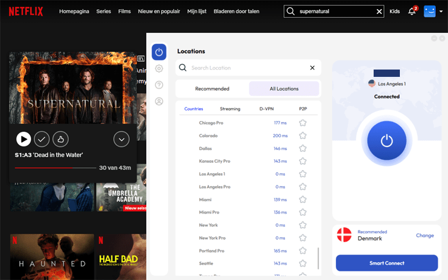Select the Streaming tab
The width and height of the screenshot is (448, 280).
(230, 109)
